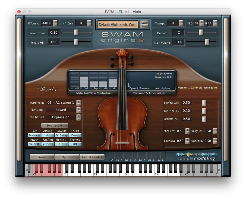246x199 pixels.
Task: Turn on Harmonics
Action: [x=61, y=144]
